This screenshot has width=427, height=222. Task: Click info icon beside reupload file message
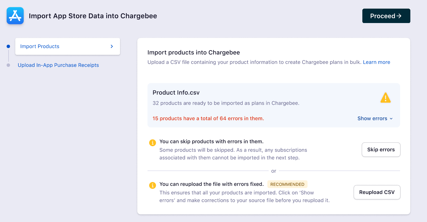pyautogui.click(x=153, y=185)
